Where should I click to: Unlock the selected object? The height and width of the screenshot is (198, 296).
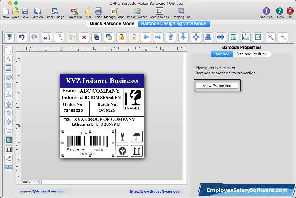[134, 37]
